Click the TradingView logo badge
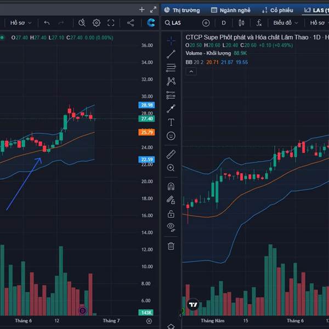Viewport: 329px width, 329px height. [193, 304]
